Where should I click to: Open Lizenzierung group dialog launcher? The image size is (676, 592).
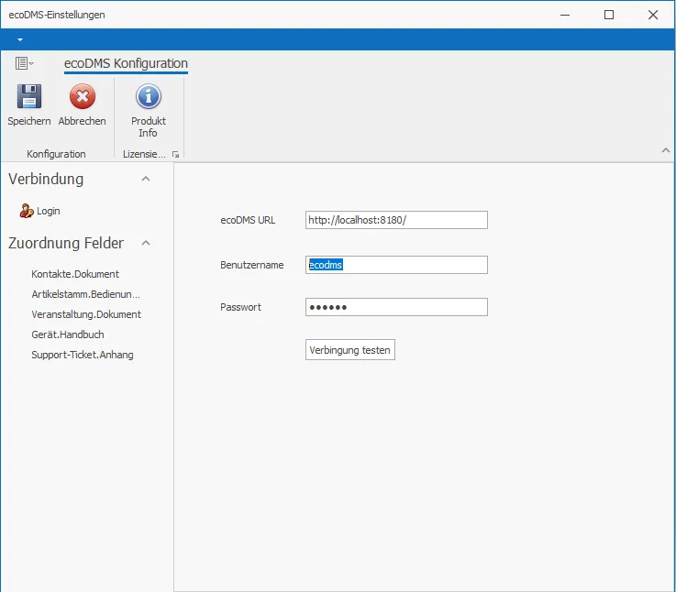[175, 154]
